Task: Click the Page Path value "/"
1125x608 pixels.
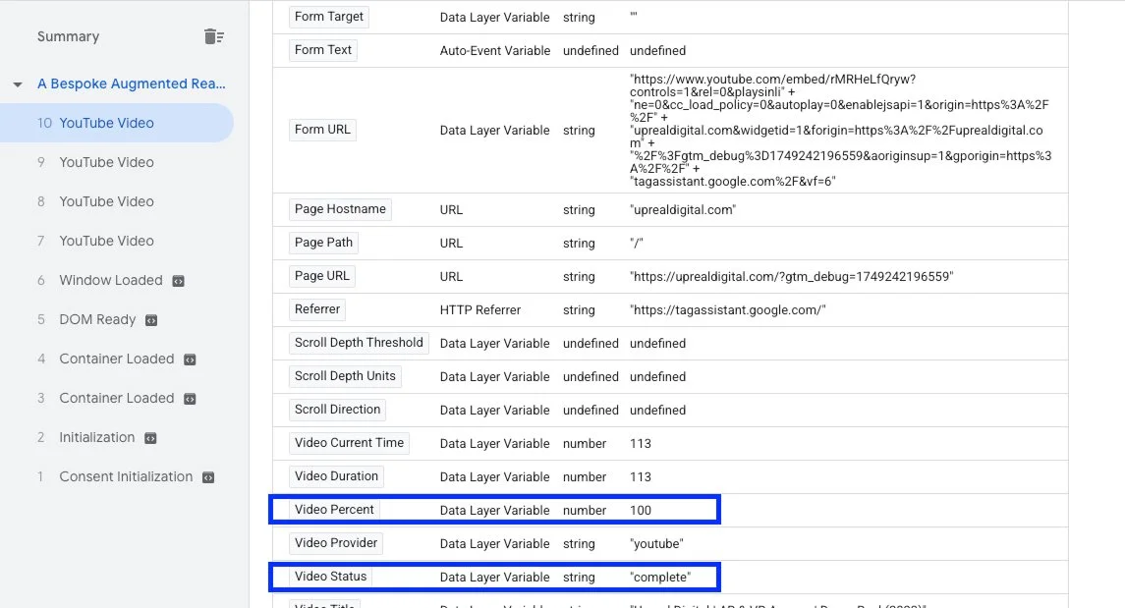Action: point(637,244)
